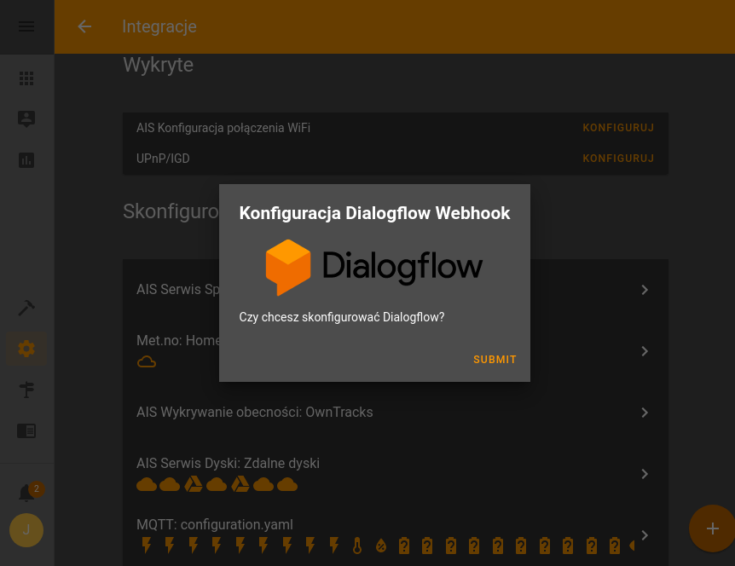Expand the Zdalne dyski row chevron
735x566 pixels.
click(x=645, y=474)
